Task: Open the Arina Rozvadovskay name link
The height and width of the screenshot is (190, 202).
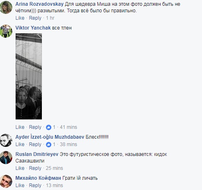Action: click(x=39, y=4)
